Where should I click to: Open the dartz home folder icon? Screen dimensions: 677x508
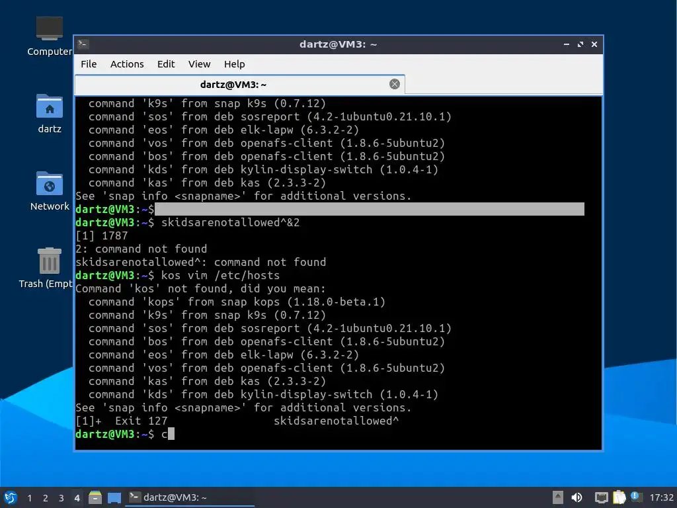pyautogui.click(x=49, y=113)
